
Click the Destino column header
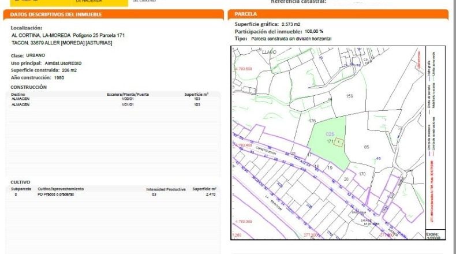click(18, 94)
